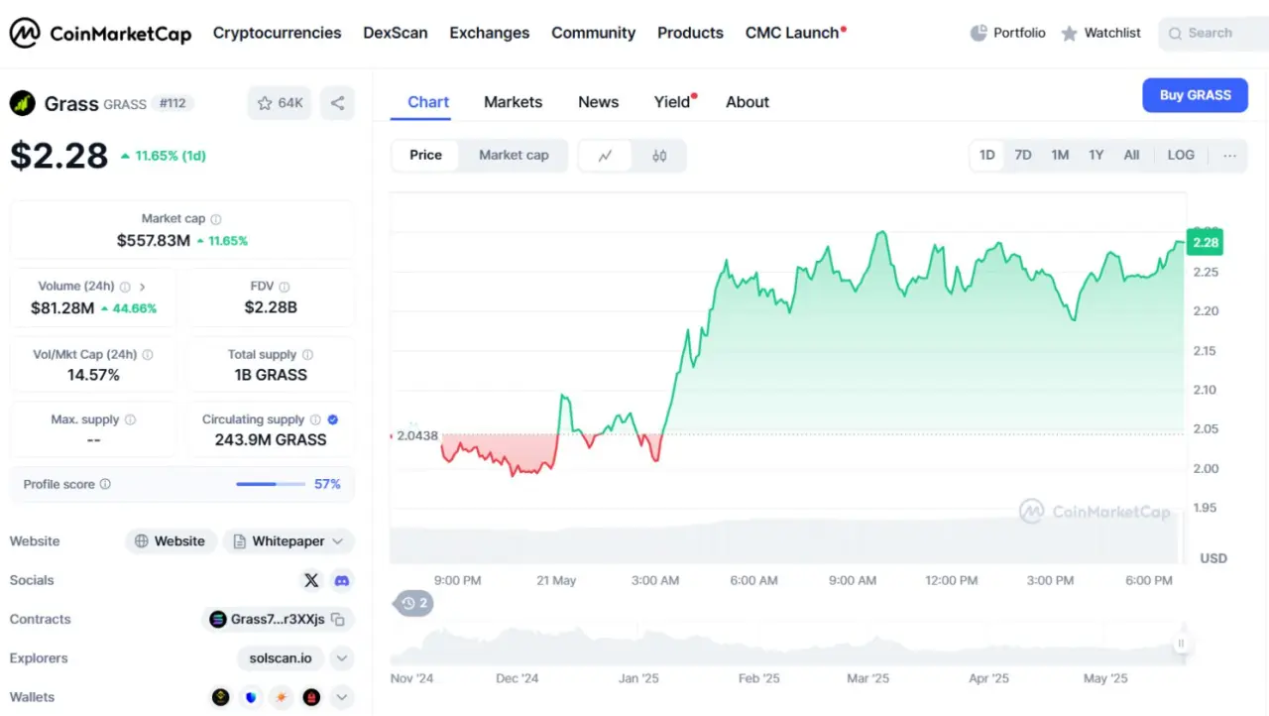1269x716 pixels.
Task: Click the blue verified badge beside Circulating supply
Action: point(333,419)
